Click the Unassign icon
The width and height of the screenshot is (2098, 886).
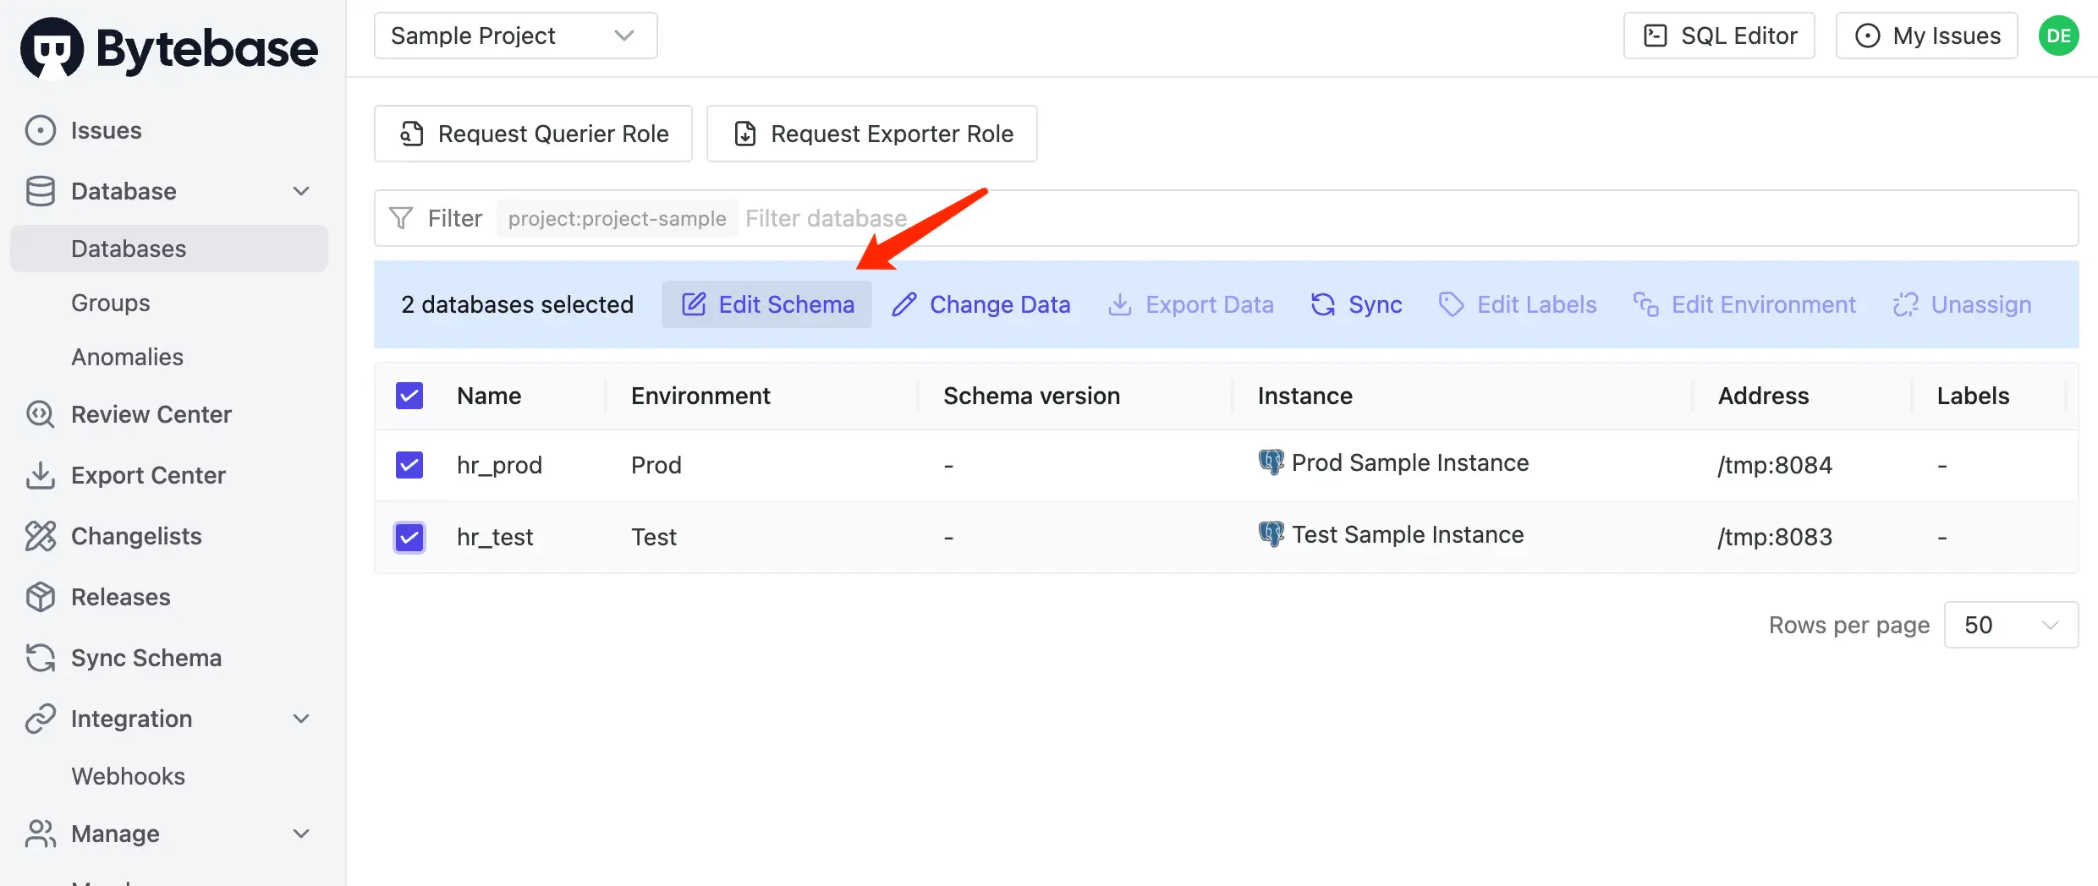coord(1906,304)
